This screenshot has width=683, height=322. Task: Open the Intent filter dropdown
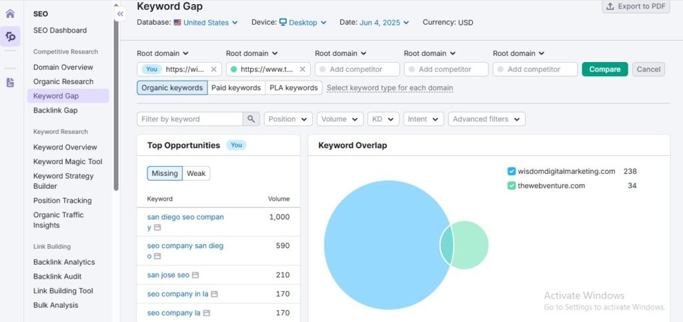(x=424, y=119)
